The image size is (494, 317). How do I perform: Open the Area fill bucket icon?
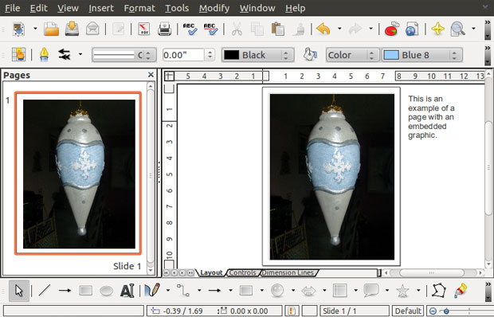coord(310,54)
